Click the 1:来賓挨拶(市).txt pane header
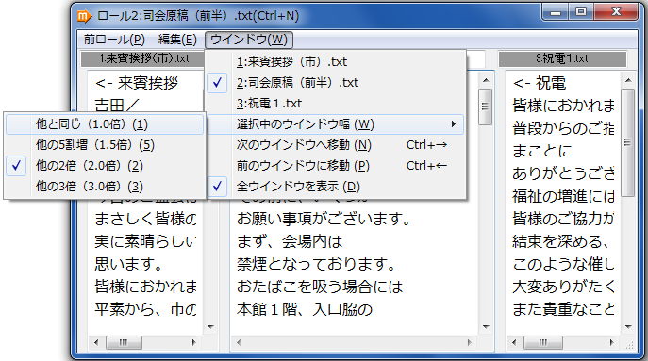Viewport: 648px width, 361px height. [142, 59]
